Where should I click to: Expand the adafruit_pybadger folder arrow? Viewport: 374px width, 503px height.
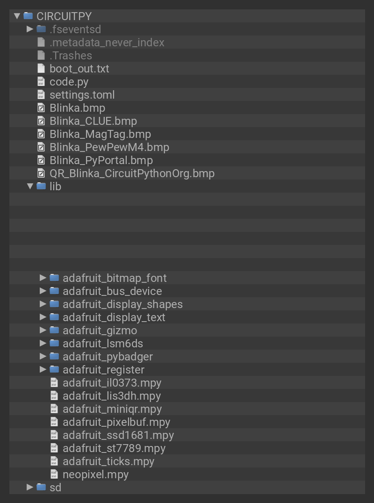43,356
